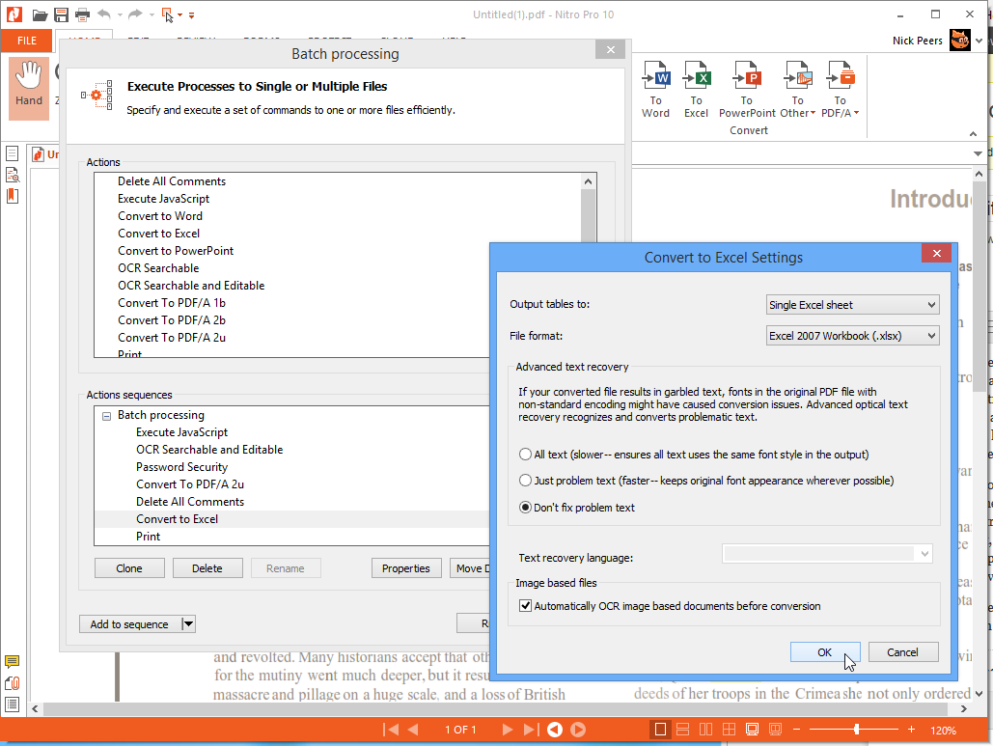Select Print step in action sequence

coord(149,537)
